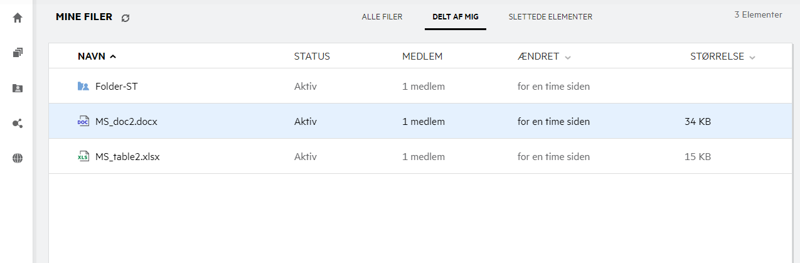Switch to the Slettede Elementer tab
800x263 pixels.
[x=550, y=17]
